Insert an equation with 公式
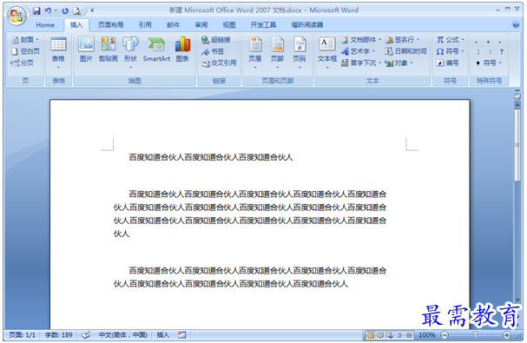 click(451, 40)
